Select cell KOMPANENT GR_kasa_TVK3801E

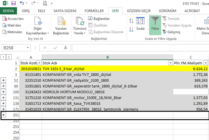click(108, 103)
